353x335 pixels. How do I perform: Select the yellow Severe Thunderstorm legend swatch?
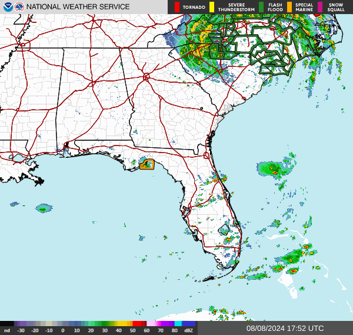[212, 7]
